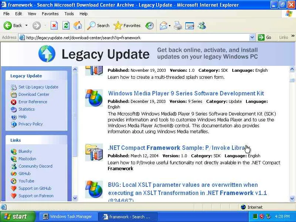Viewport: 296px width, 222px height.
Task: Print the page with printer icon
Action: (x=178, y=26)
